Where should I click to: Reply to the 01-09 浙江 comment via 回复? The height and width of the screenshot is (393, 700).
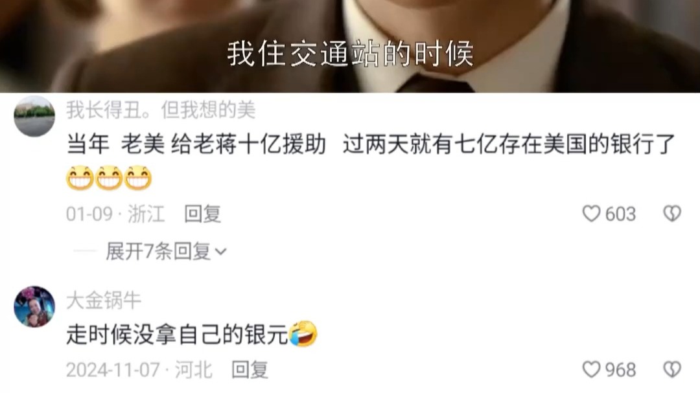203,214
